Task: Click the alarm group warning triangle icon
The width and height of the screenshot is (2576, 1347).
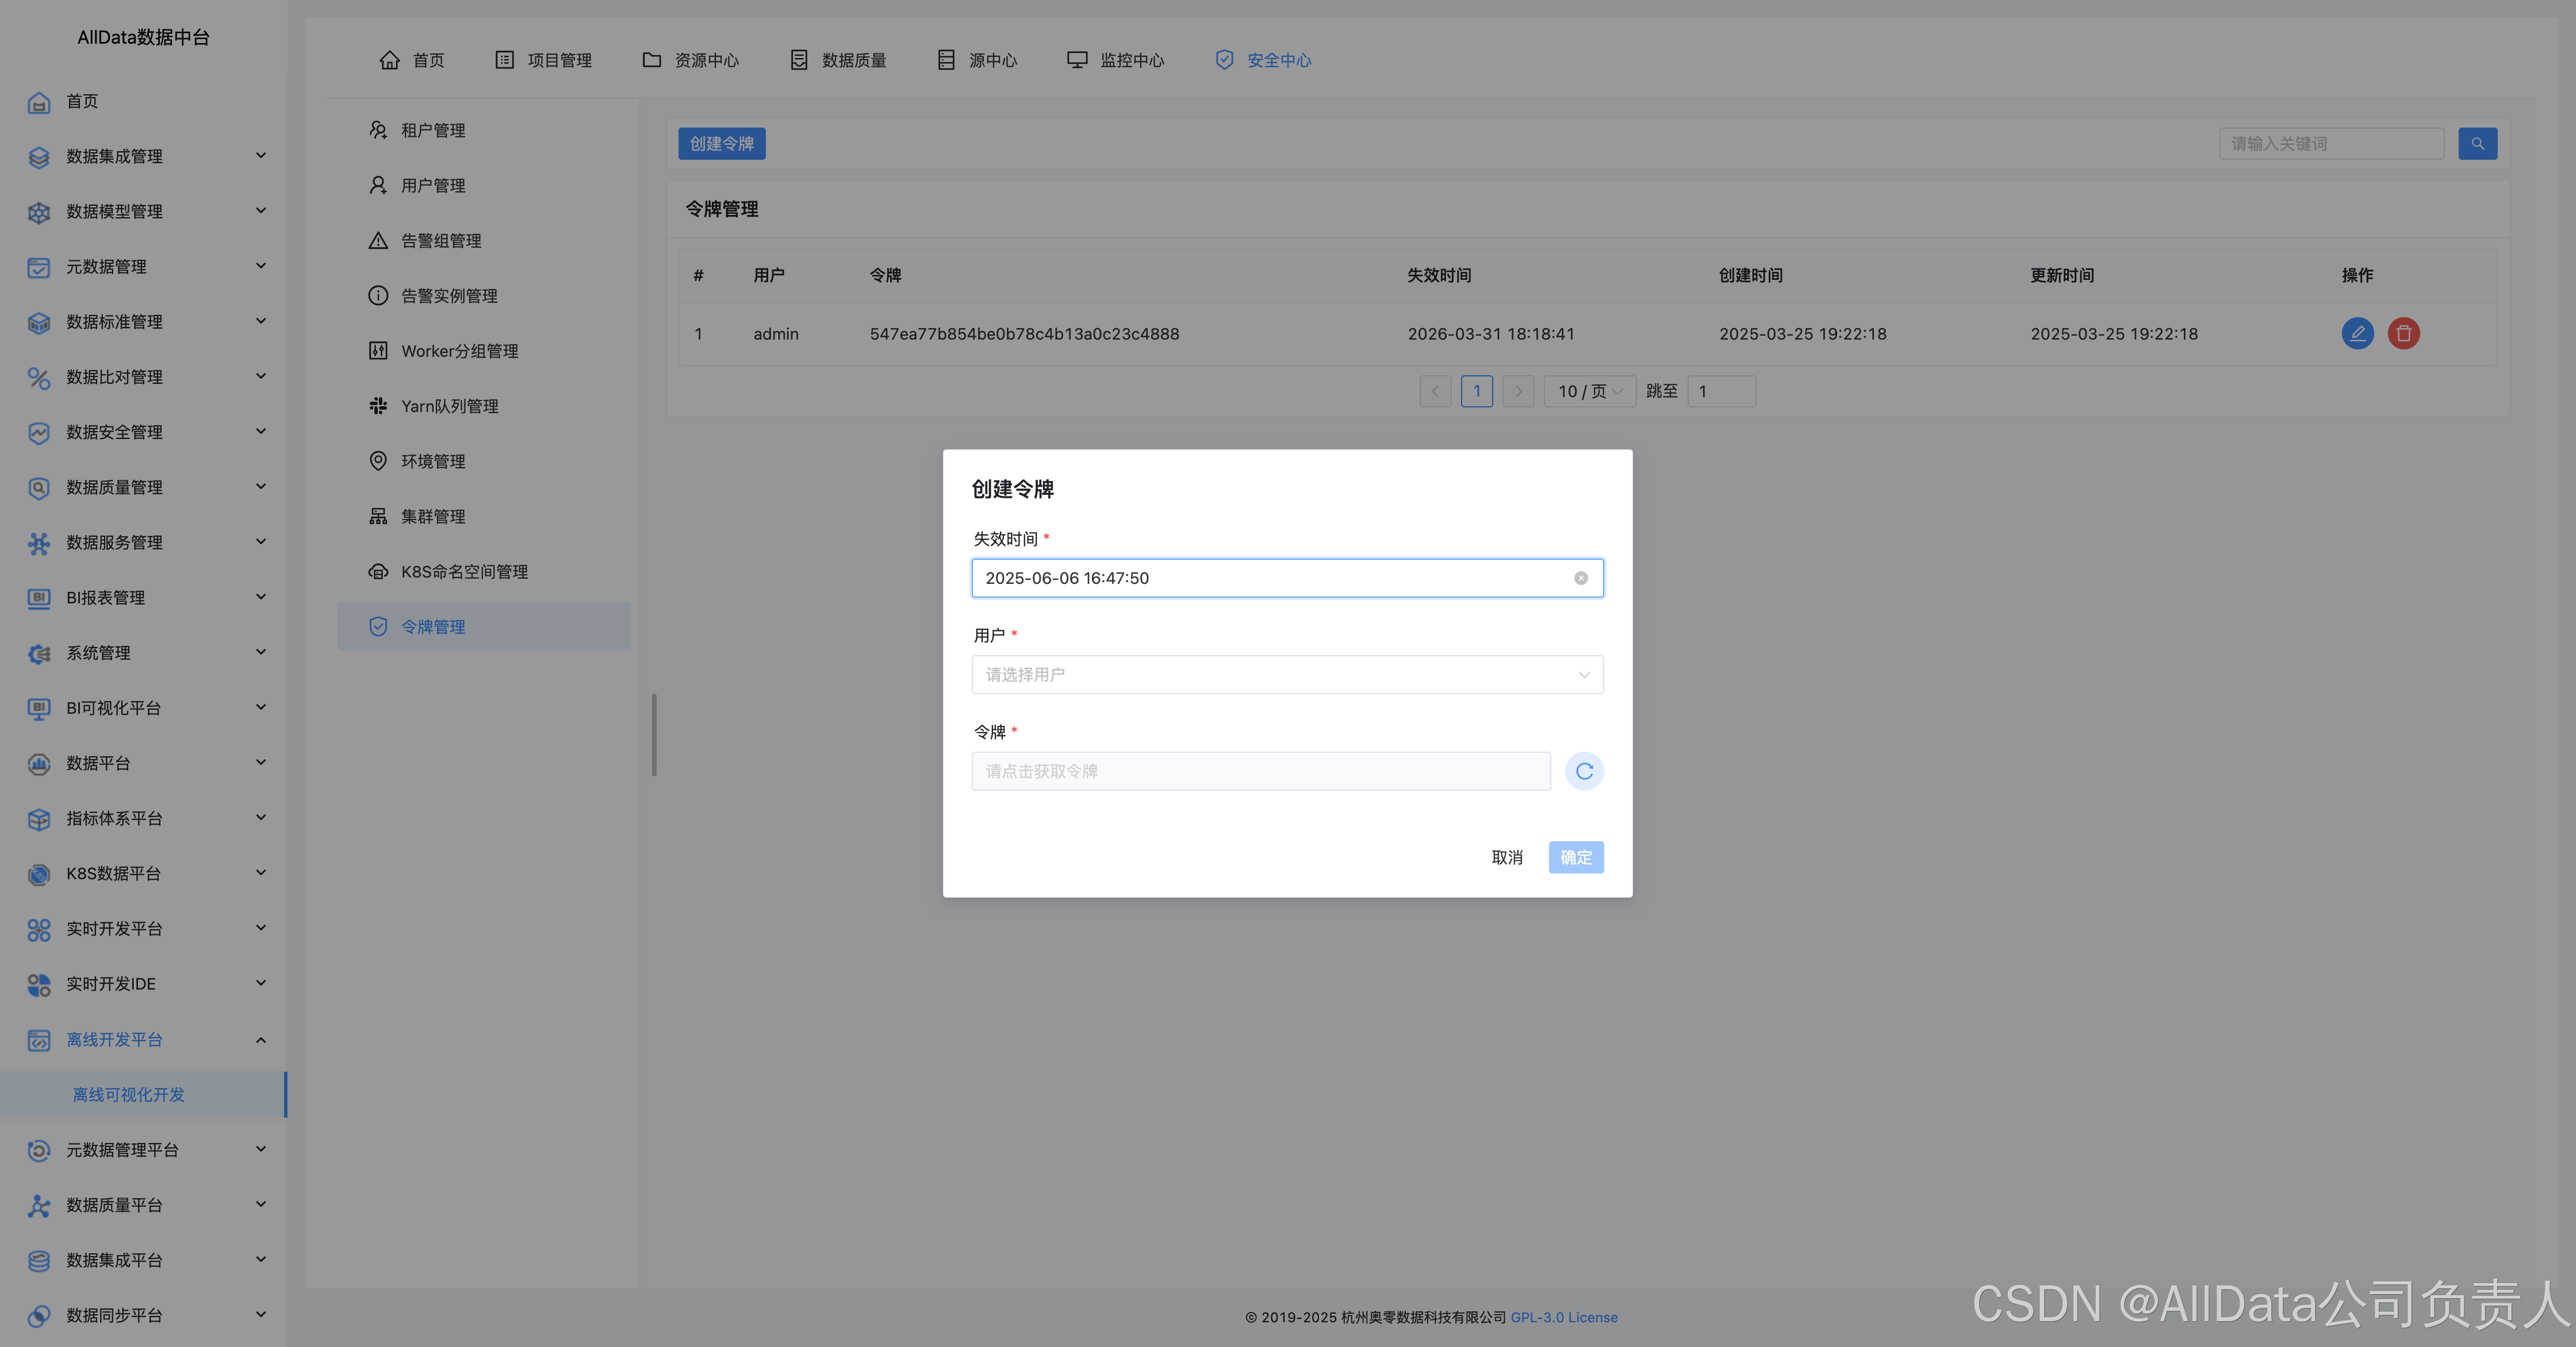Action: (378, 241)
